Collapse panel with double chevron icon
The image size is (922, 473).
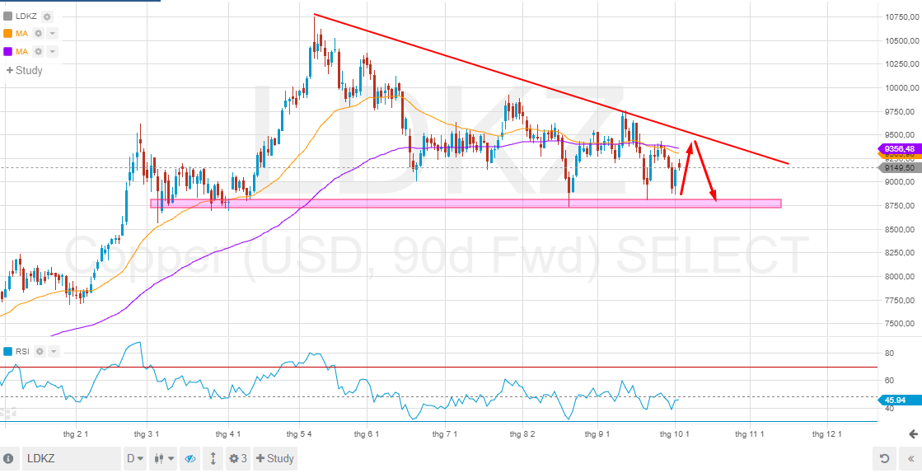coord(910,458)
